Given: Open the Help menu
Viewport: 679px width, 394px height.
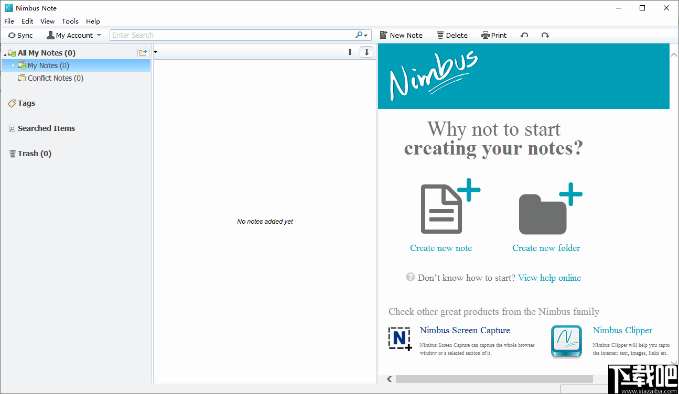Looking at the screenshot, I should 93,21.
